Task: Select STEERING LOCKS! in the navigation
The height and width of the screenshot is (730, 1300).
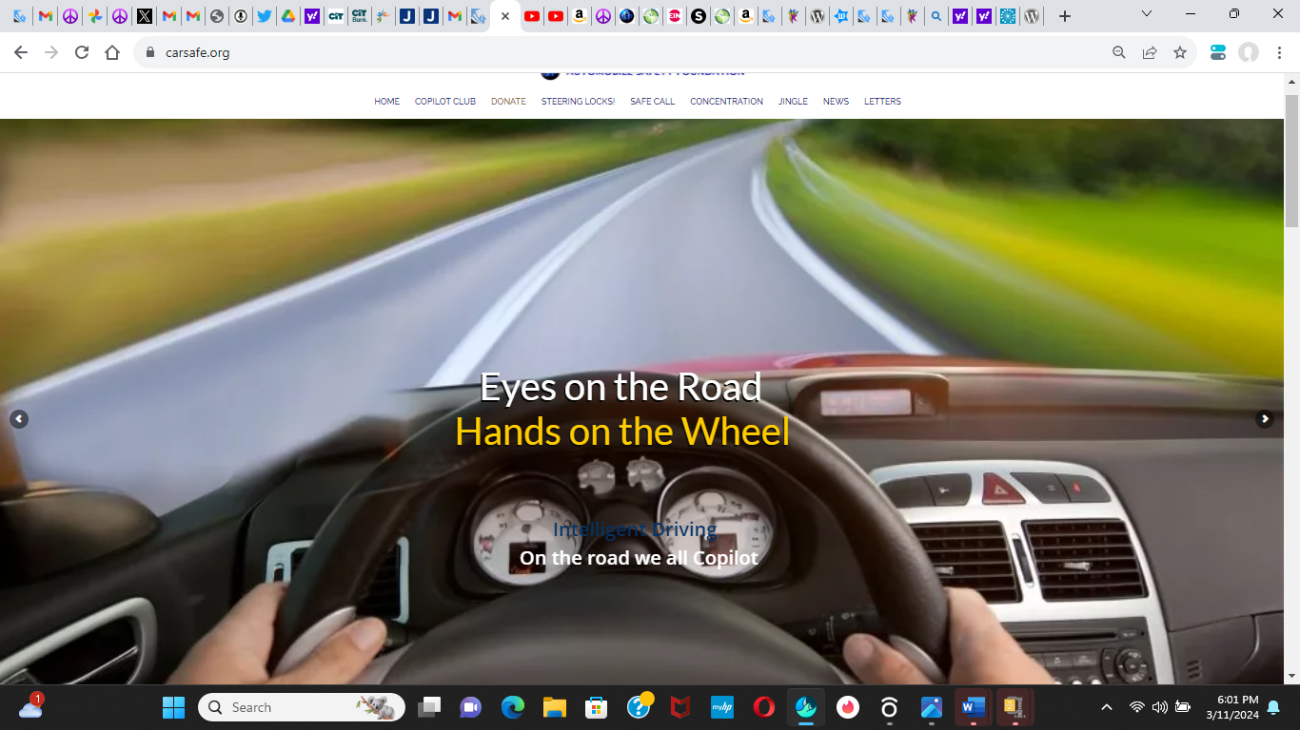Action: click(x=578, y=102)
